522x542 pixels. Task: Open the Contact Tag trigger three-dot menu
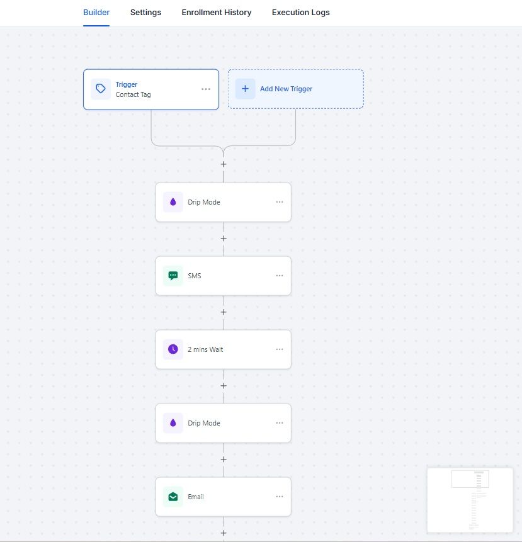tap(206, 89)
